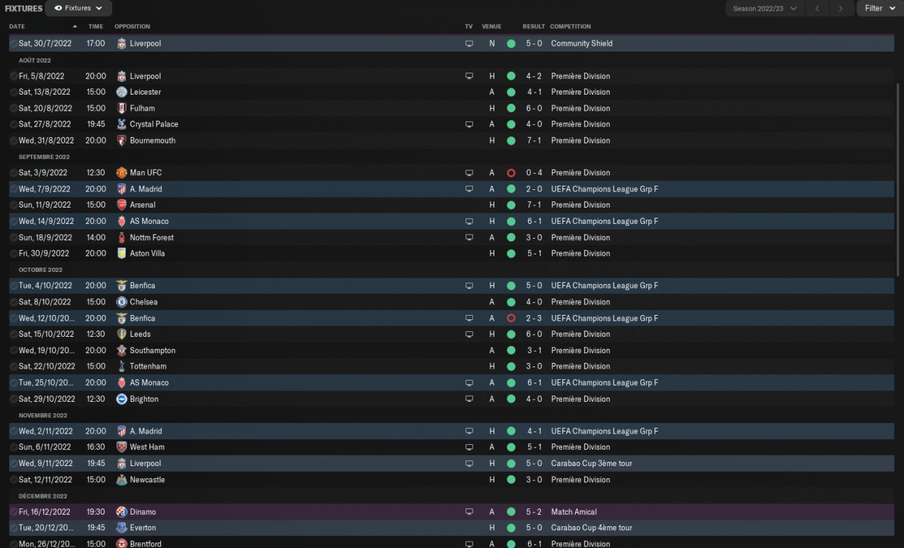Screen dimensions: 904x548
Task: Open the Chelsea opposition name link
Action: tap(143, 302)
